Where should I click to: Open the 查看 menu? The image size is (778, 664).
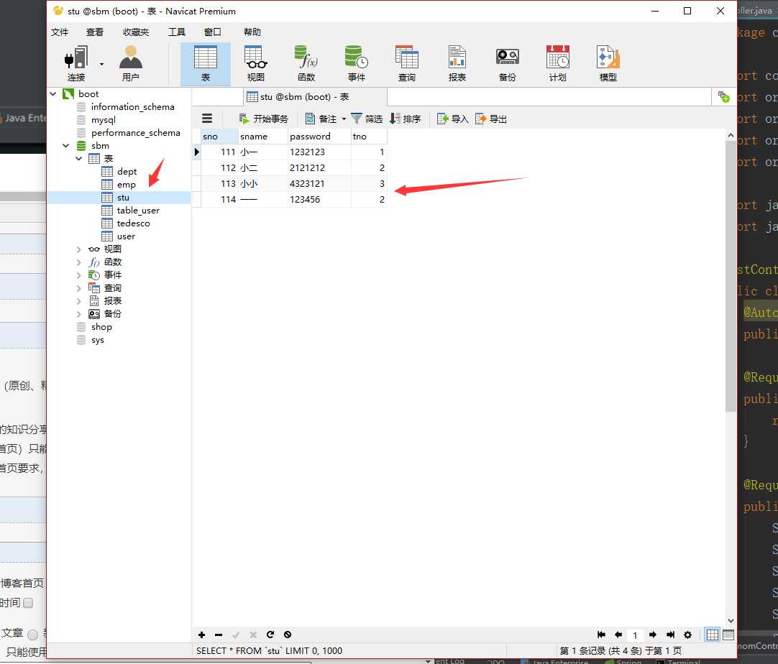coord(95,32)
